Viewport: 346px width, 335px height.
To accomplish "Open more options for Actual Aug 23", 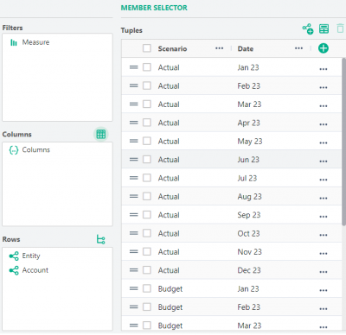I will (324, 199).
